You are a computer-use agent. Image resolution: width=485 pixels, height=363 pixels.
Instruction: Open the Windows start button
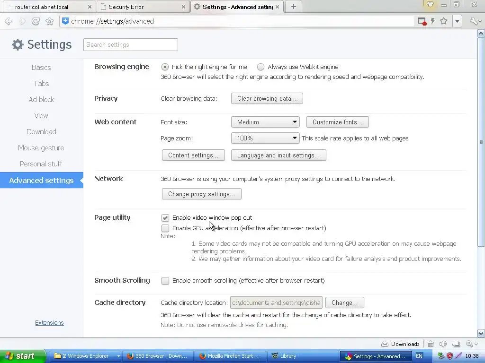(x=22, y=356)
